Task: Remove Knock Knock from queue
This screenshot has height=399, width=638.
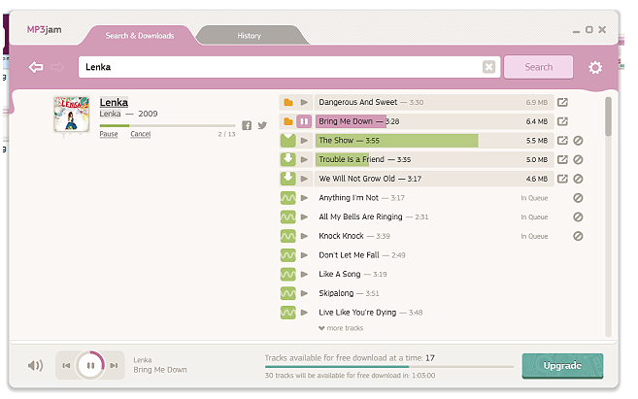Action: (578, 236)
